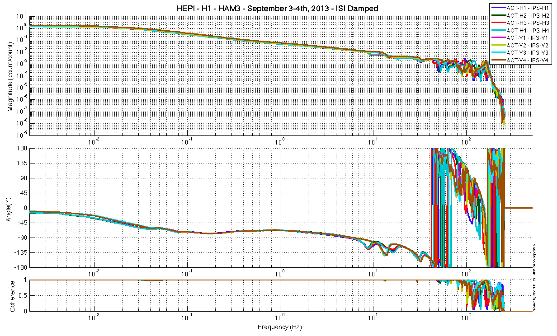Image resolution: width=557 pixels, height=336 pixels.
Task: Click the red line swatch beside ACT-H3
Action: [498, 23]
